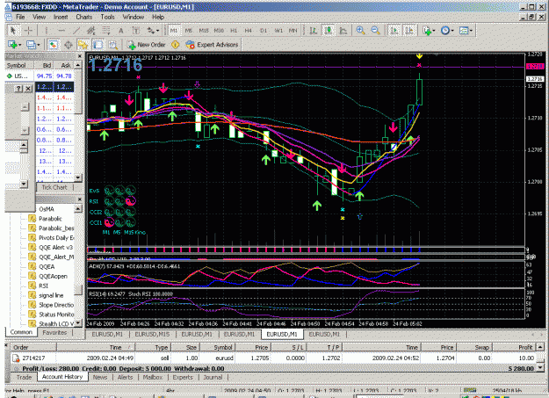
Task: Toggle the Market Watch window icon
Action: [53, 45]
